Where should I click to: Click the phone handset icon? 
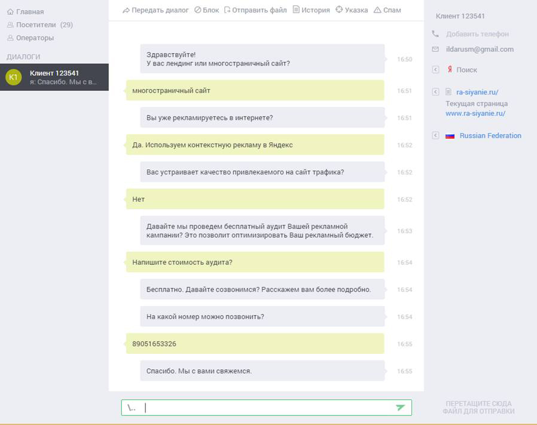coord(435,33)
